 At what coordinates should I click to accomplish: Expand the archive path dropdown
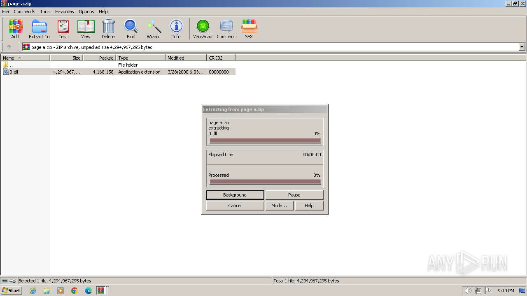point(522,47)
